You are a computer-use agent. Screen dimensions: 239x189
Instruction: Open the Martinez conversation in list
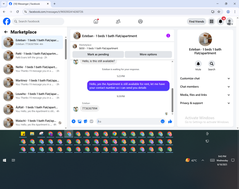(32, 83)
